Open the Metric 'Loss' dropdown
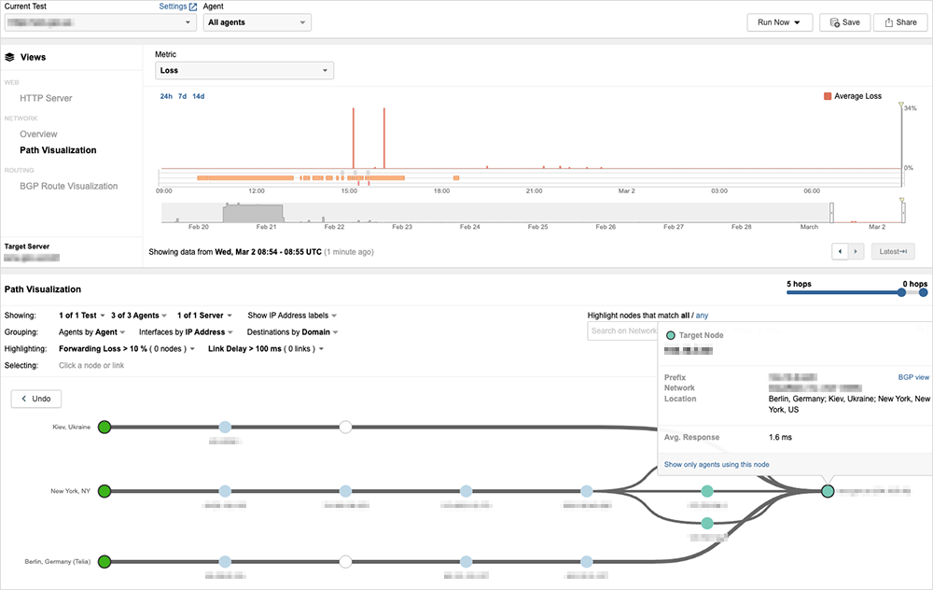The image size is (933, 590). (244, 70)
